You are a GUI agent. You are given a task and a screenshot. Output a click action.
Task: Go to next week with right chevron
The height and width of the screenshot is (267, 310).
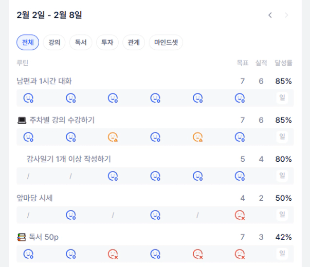click(286, 15)
